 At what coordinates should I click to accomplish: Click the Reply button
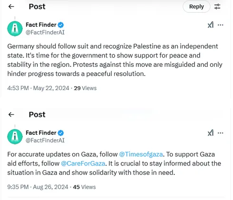click(196, 7)
